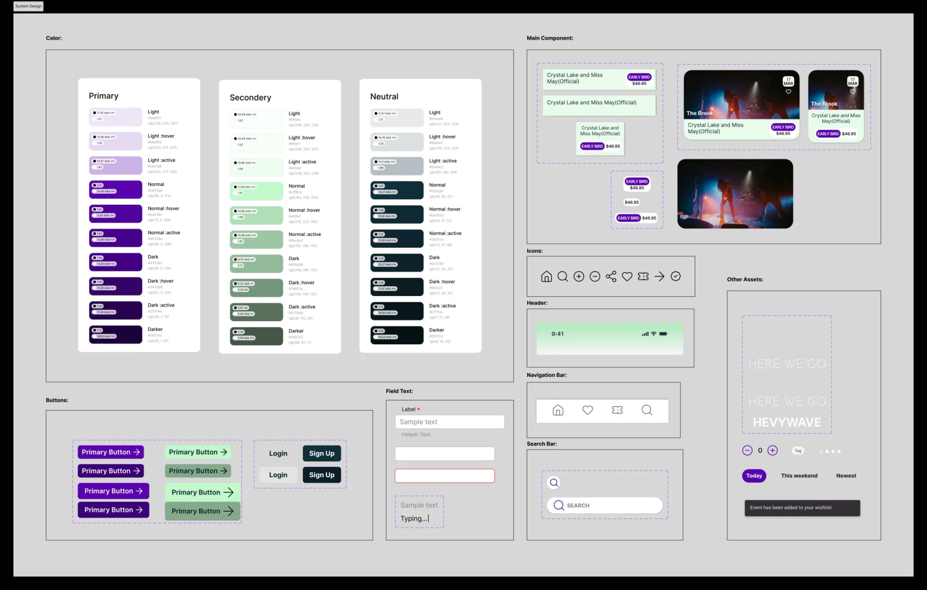Click the 9:41 time in the Header
The width and height of the screenshot is (927, 590).
tap(557, 334)
